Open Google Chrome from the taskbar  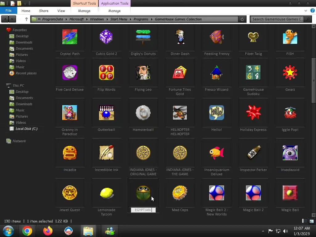pos(27,231)
